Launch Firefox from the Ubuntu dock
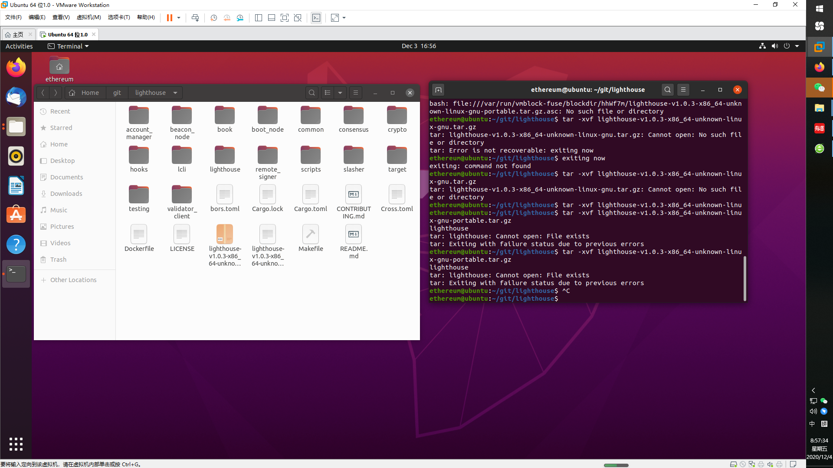The image size is (833, 468). [x=16, y=68]
